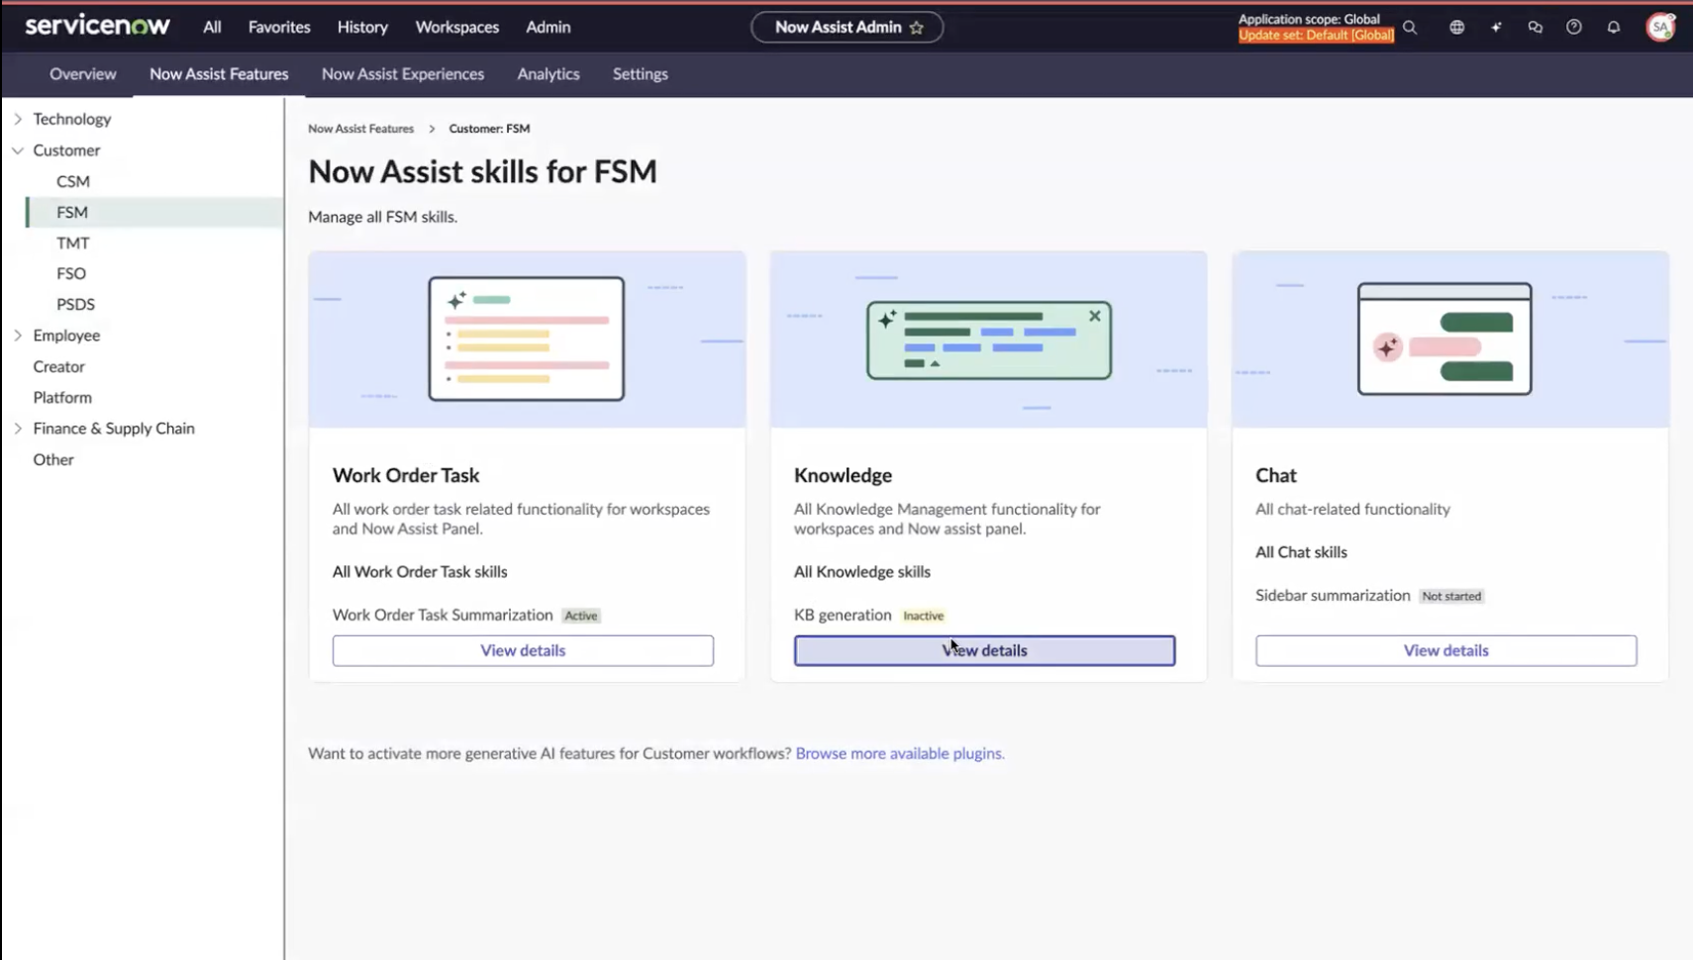
Task: Switch to the Overview tab
Action: point(83,74)
